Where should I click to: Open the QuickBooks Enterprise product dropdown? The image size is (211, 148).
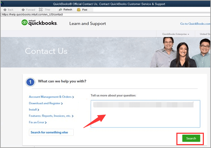[x=175, y=34]
